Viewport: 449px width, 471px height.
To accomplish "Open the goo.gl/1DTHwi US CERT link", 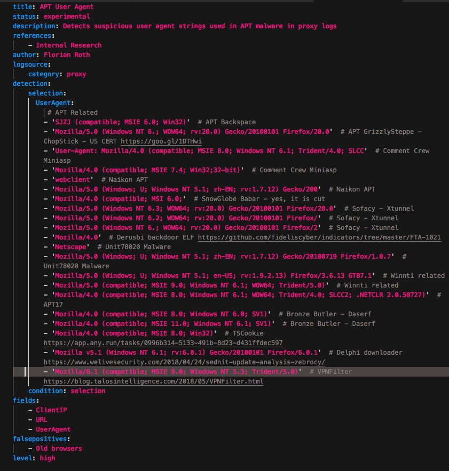I will click(x=161, y=141).
